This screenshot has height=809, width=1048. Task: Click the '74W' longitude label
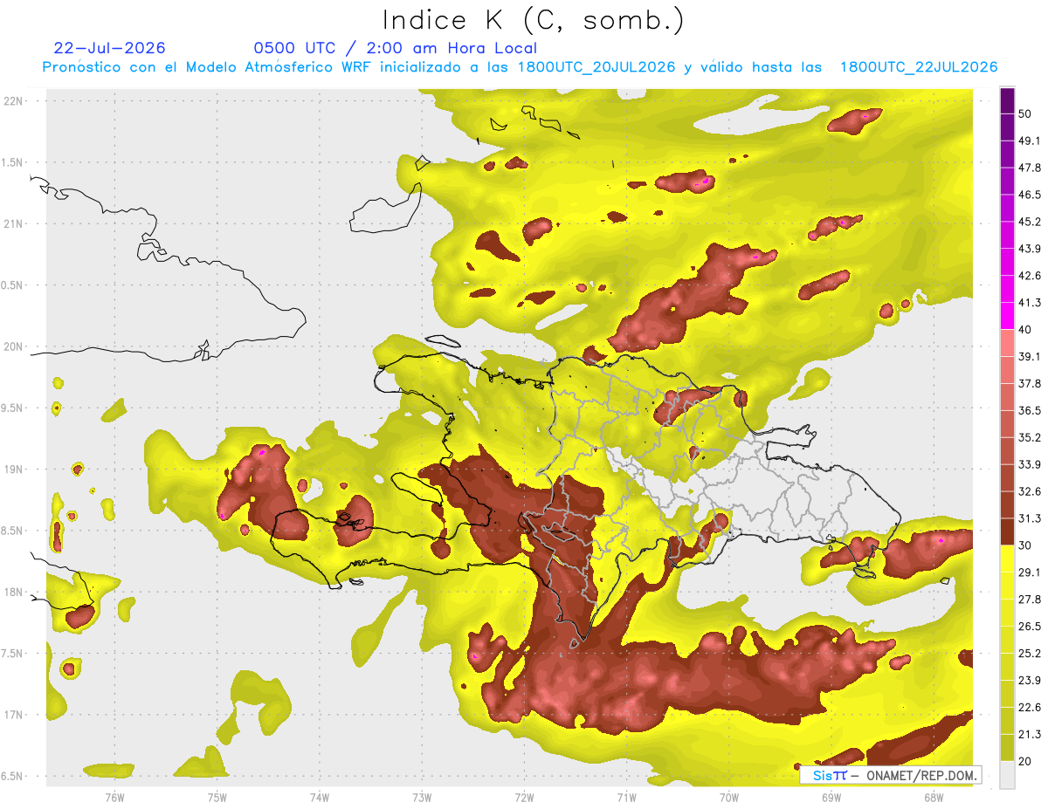point(320,797)
